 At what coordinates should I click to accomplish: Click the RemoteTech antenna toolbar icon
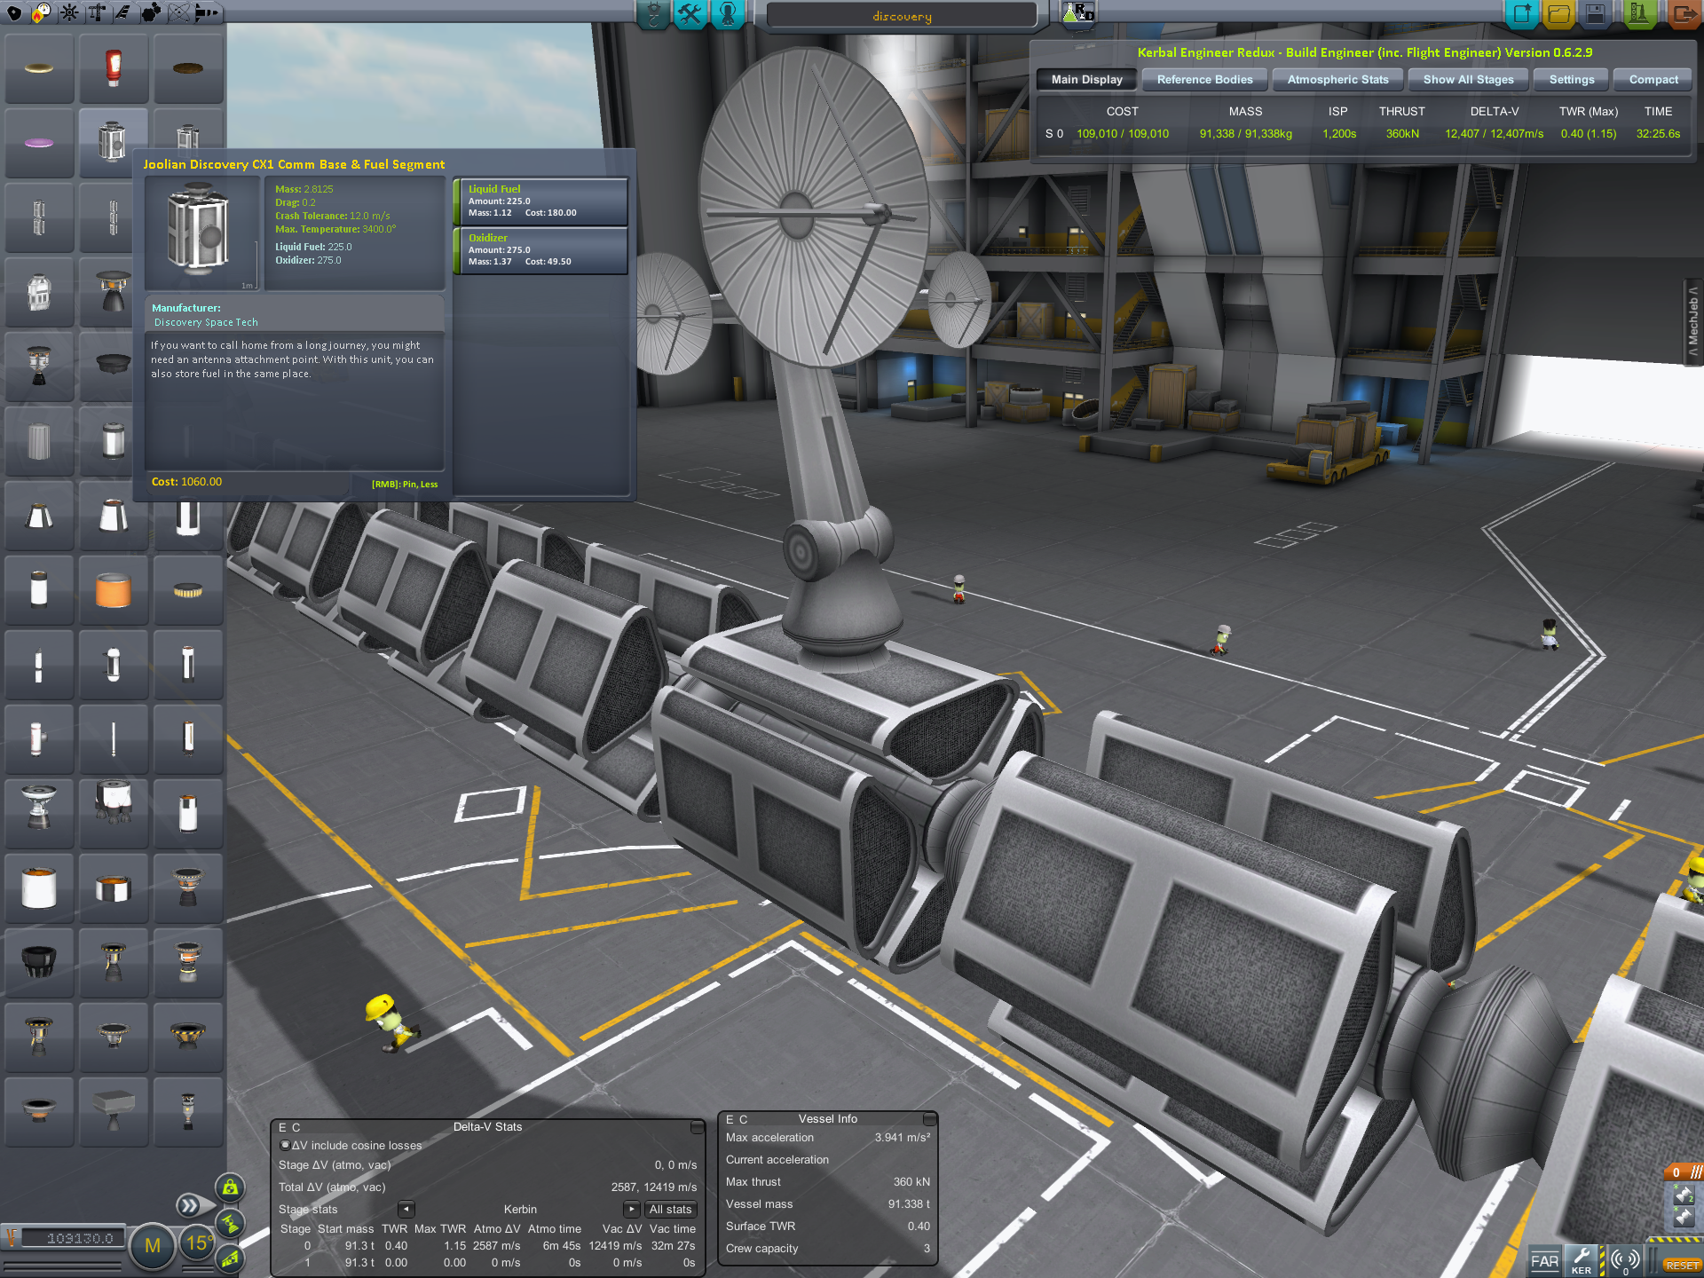coord(1625,1261)
